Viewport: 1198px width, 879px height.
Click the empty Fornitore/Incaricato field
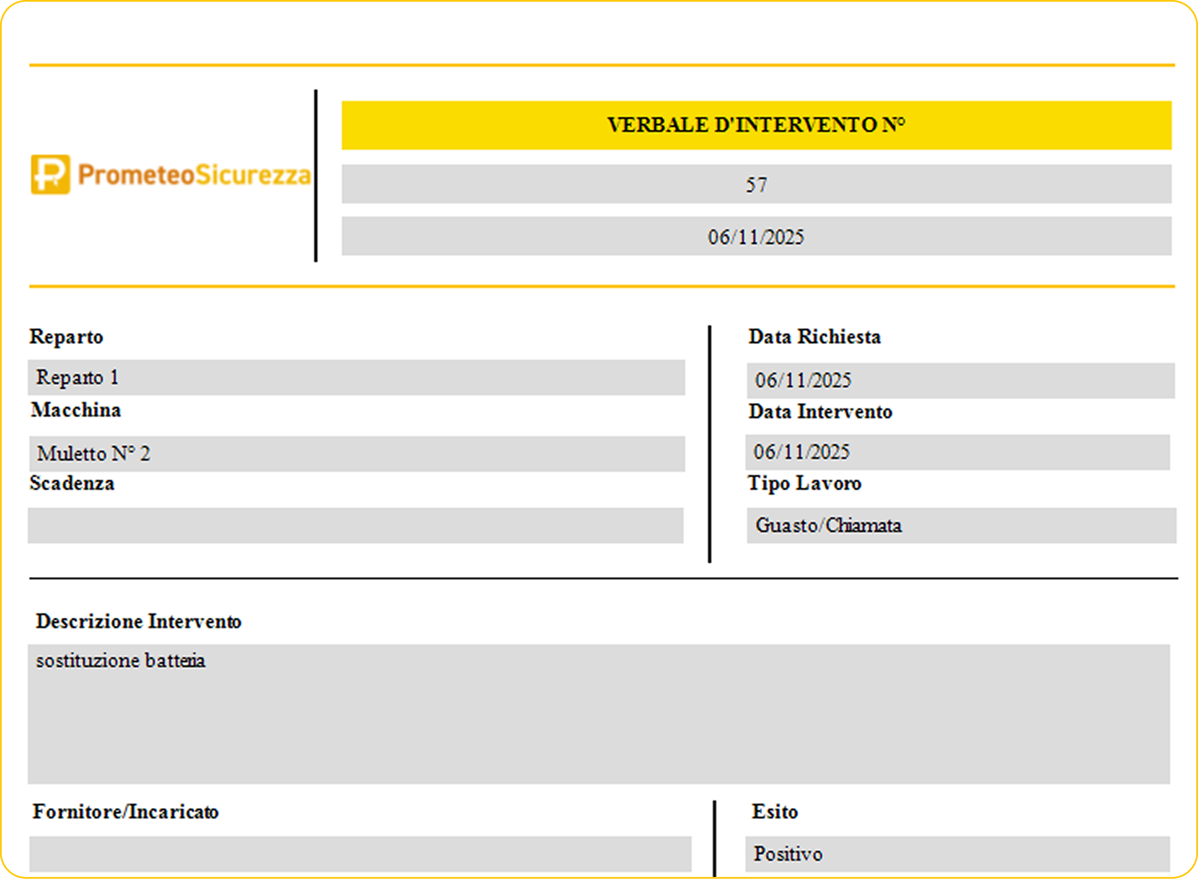tap(360, 854)
